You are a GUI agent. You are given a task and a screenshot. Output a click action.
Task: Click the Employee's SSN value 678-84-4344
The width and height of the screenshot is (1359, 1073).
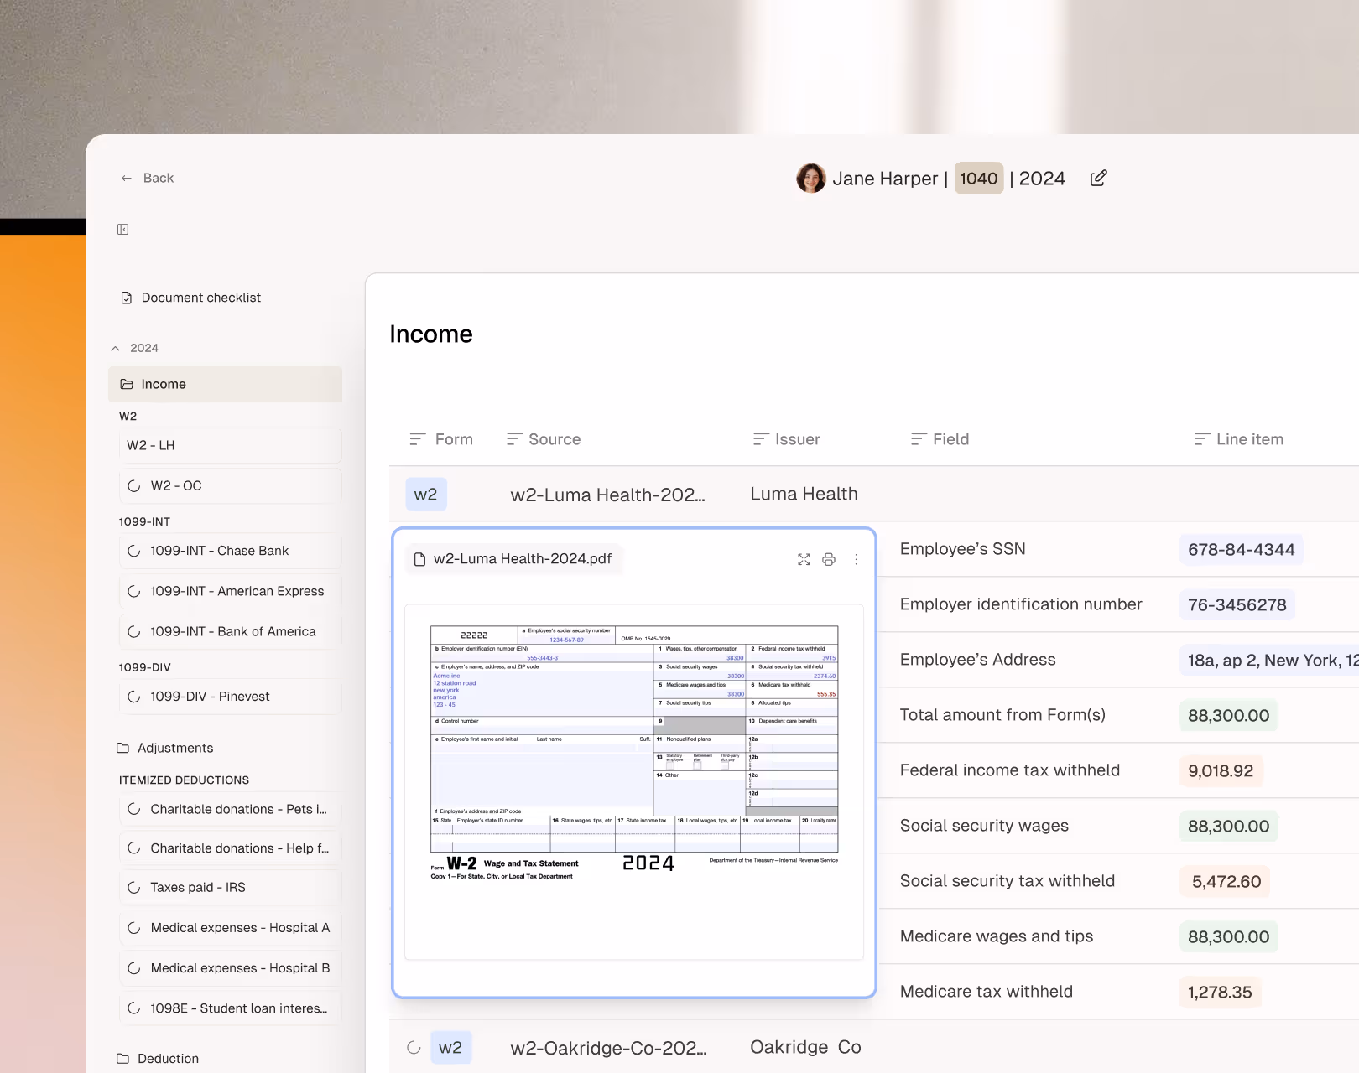click(x=1241, y=550)
